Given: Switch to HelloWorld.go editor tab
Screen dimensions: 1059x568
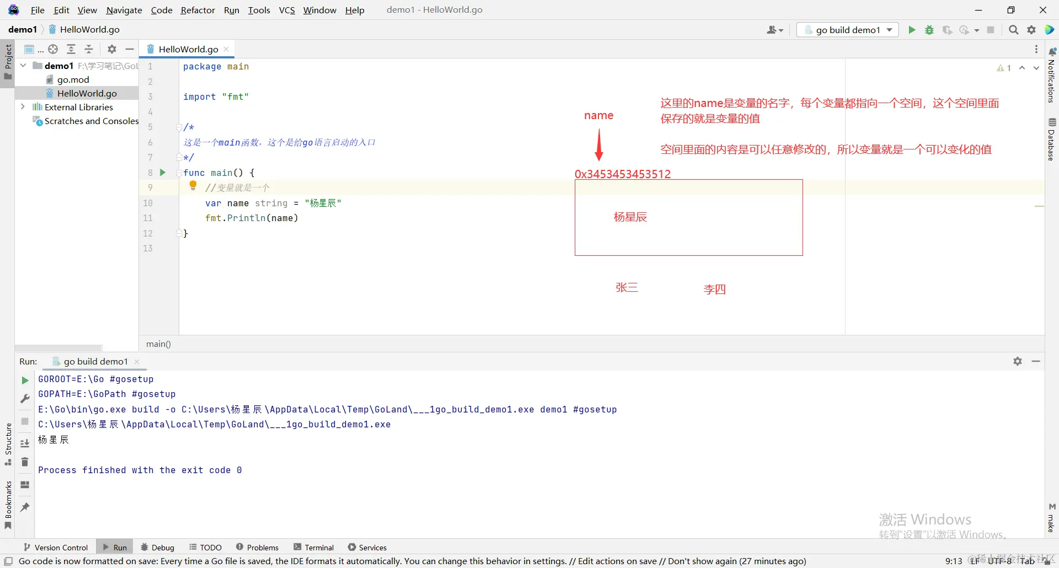Looking at the screenshot, I should [188, 49].
